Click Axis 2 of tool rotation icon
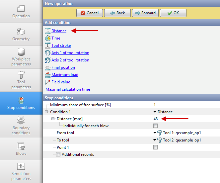 [x=48, y=60]
